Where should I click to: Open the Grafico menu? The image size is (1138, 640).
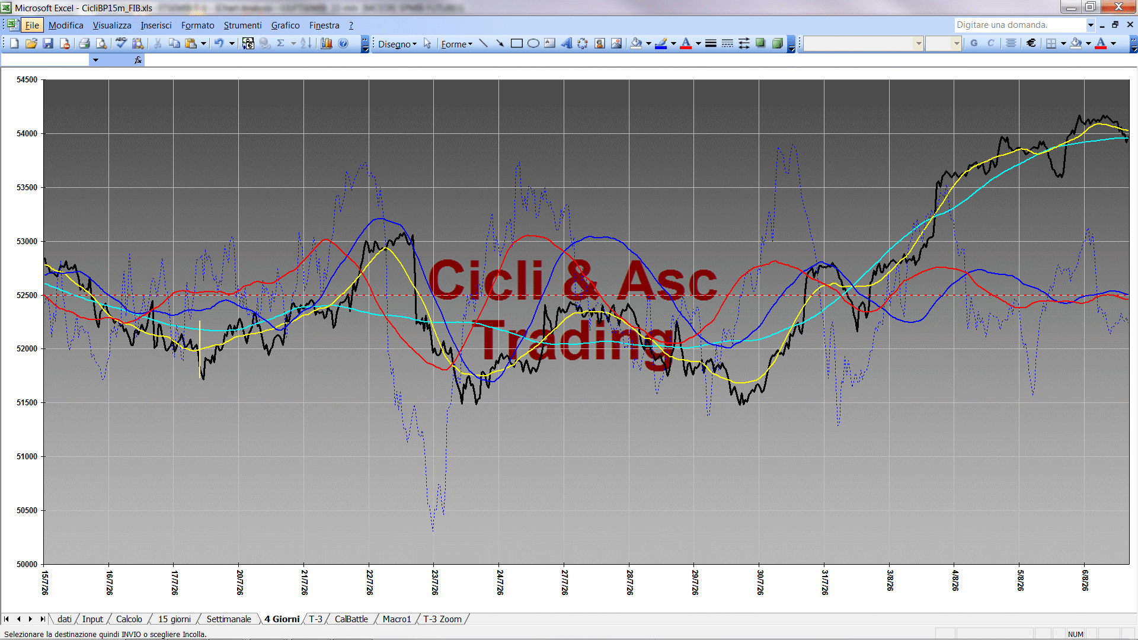coord(285,25)
